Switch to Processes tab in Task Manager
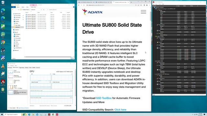This screenshot has height=116, width=207. tap(10, 68)
